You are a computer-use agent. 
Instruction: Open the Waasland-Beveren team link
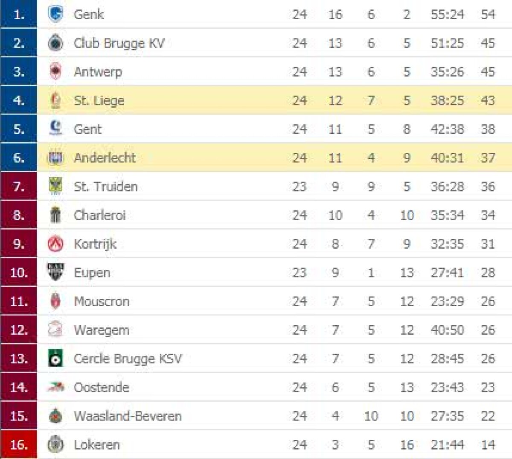pos(128,416)
